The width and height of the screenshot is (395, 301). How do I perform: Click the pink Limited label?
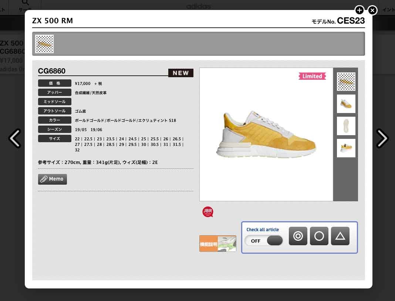coord(312,76)
